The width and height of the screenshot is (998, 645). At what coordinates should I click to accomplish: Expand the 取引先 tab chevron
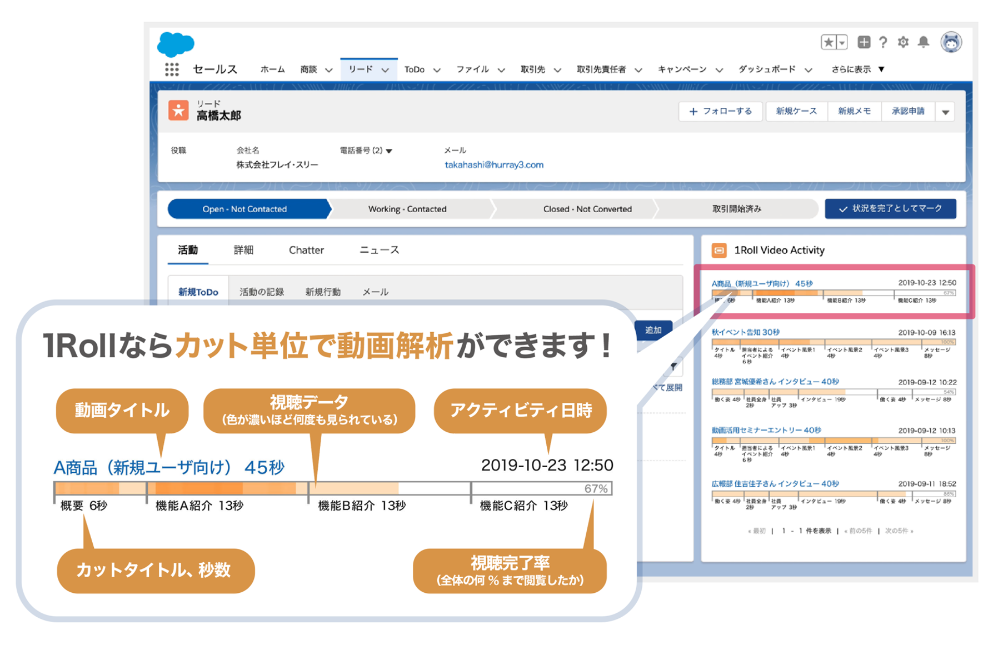pos(557,70)
